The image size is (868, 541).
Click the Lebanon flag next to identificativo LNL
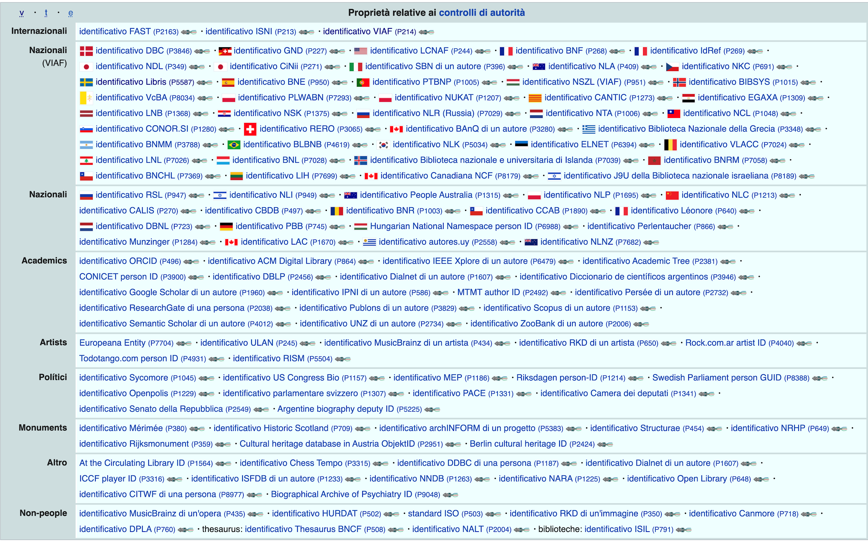86,160
